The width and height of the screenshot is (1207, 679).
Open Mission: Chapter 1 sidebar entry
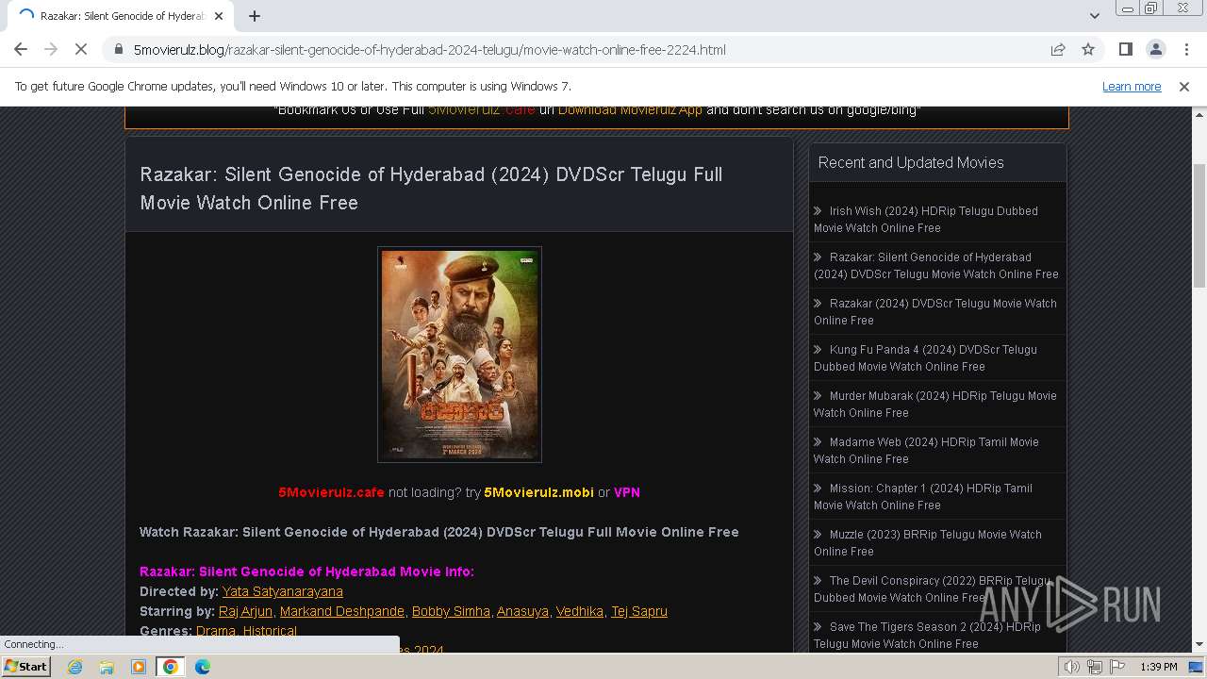click(923, 496)
